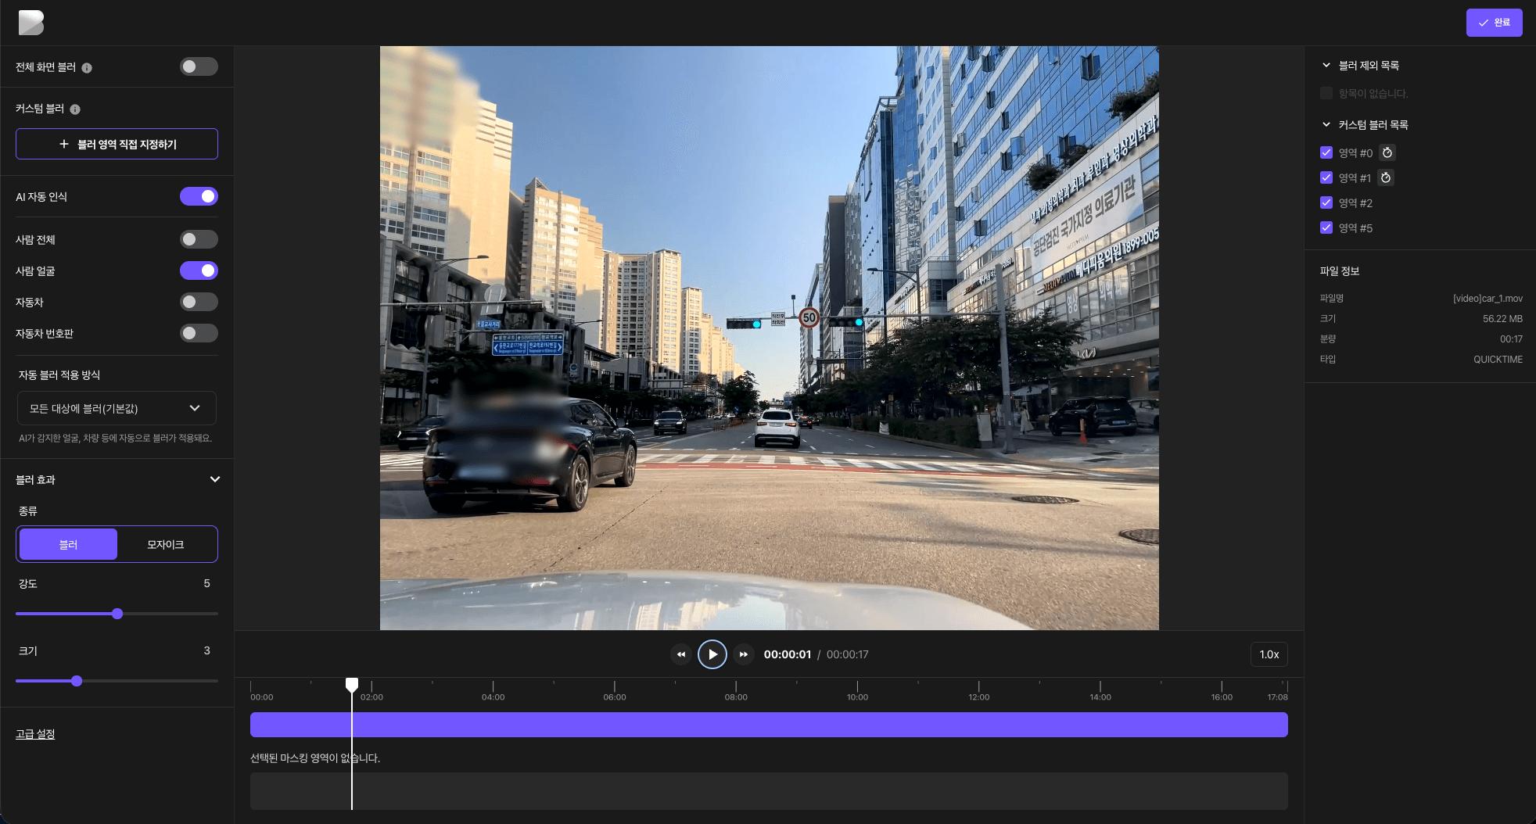
Task: Collapse the 커스텀 블러 목록 list
Action: click(x=1326, y=125)
